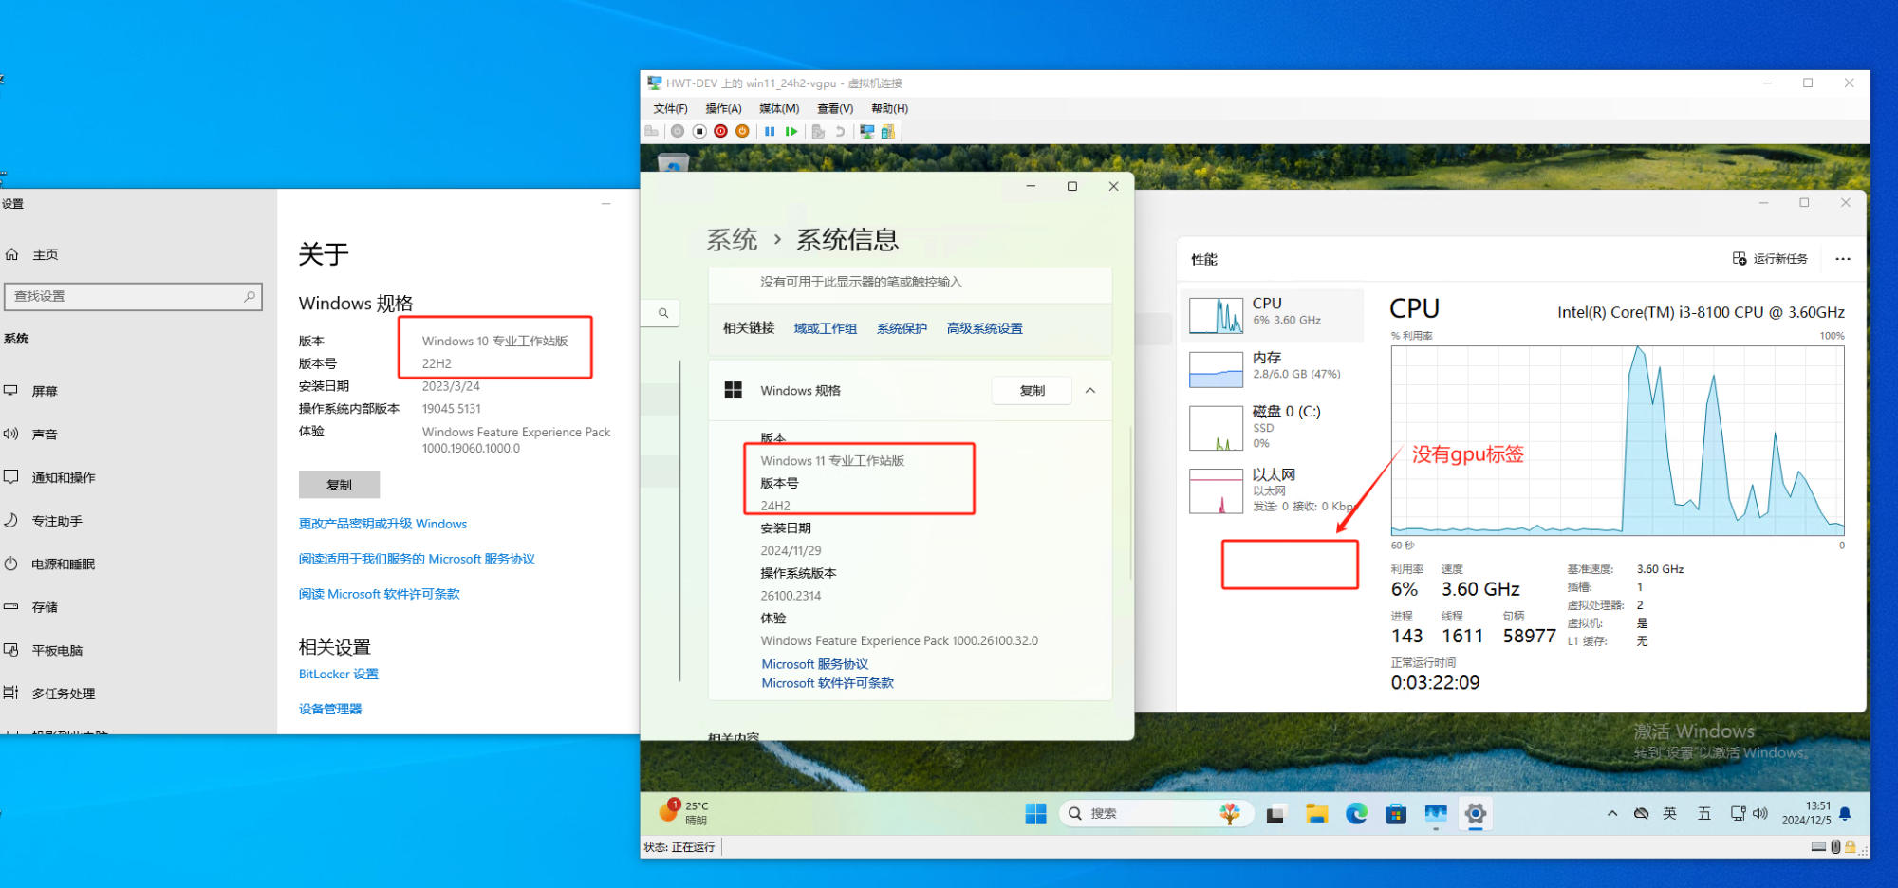Image resolution: width=1898 pixels, height=888 pixels.
Task: Click the 复制 button in Windows 10 关于 page
Action: (339, 485)
